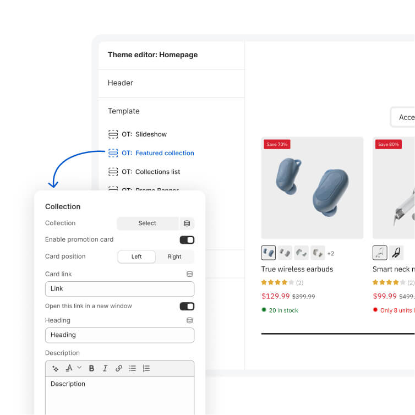Toggle bold formatting in description editor
Screen dimensions: 415x415
pyautogui.click(x=91, y=369)
